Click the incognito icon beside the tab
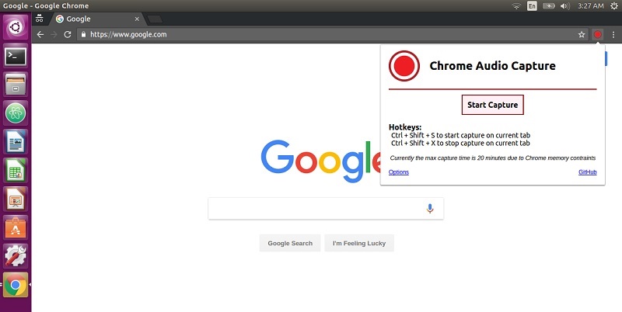This screenshot has height=312, width=622. [40, 19]
